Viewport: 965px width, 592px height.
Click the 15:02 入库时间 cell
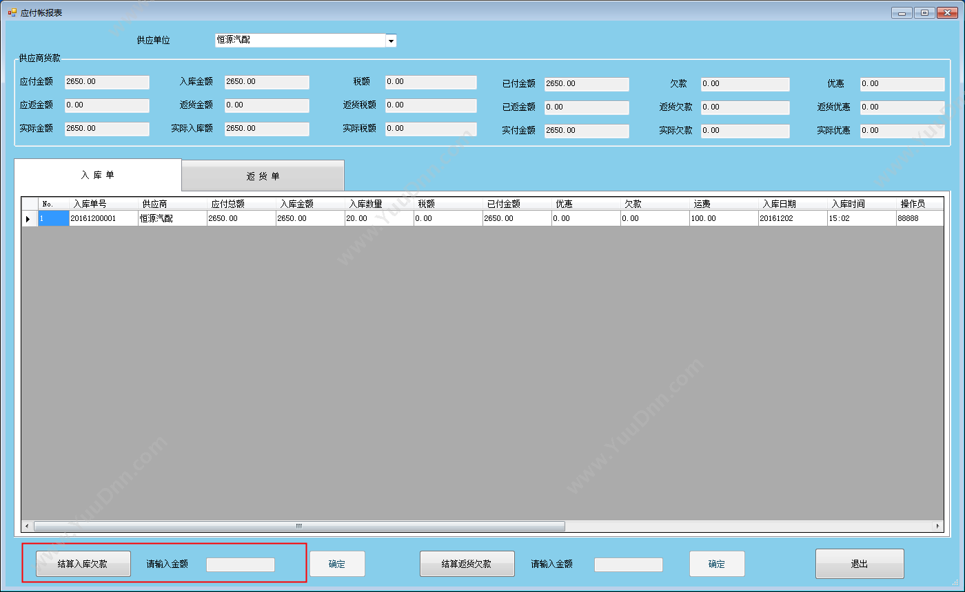pyautogui.click(x=862, y=219)
